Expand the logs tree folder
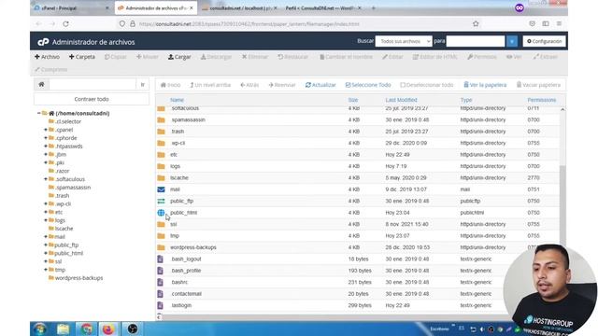The width and height of the screenshot is (598, 336). pyautogui.click(x=46, y=220)
